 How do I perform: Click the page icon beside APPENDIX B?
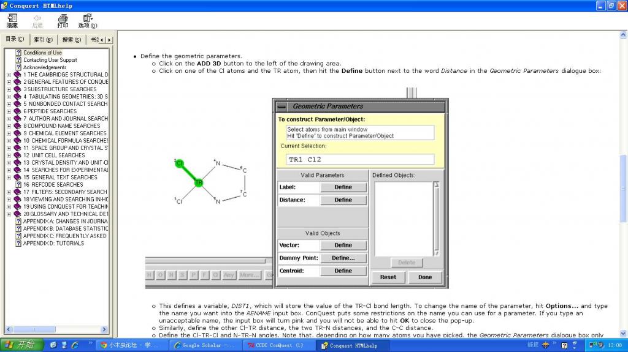pos(18,228)
